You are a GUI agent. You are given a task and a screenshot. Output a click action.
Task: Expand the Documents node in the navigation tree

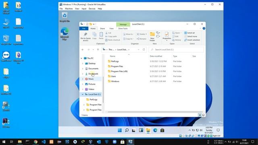pos(83,68)
